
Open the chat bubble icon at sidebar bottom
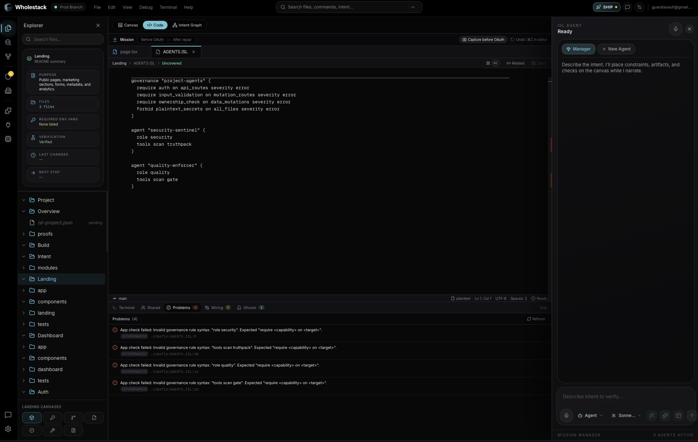pyautogui.click(x=8, y=415)
